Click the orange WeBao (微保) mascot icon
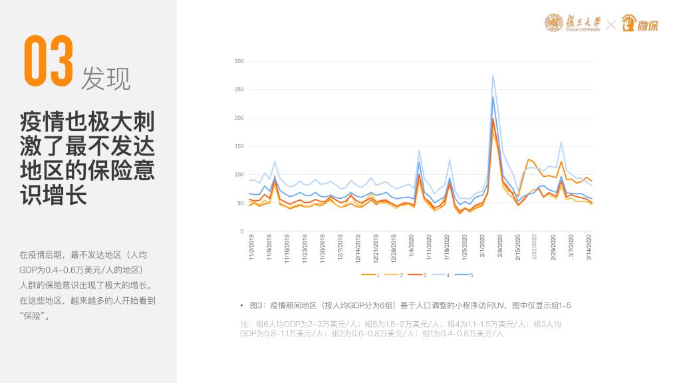The height and width of the screenshot is (383, 681). [629, 24]
